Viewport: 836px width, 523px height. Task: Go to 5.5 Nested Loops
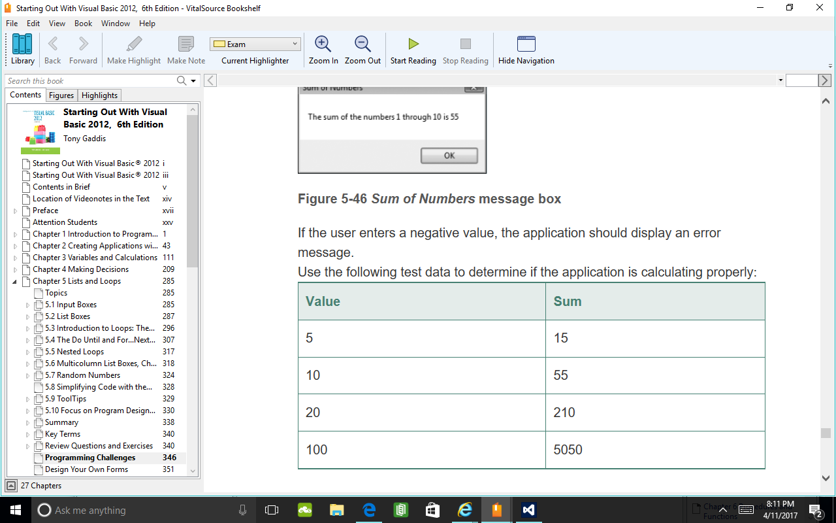[x=74, y=352]
